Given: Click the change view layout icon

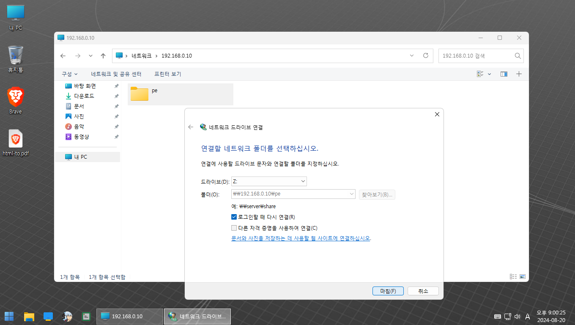Looking at the screenshot, I should coord(480,74).
